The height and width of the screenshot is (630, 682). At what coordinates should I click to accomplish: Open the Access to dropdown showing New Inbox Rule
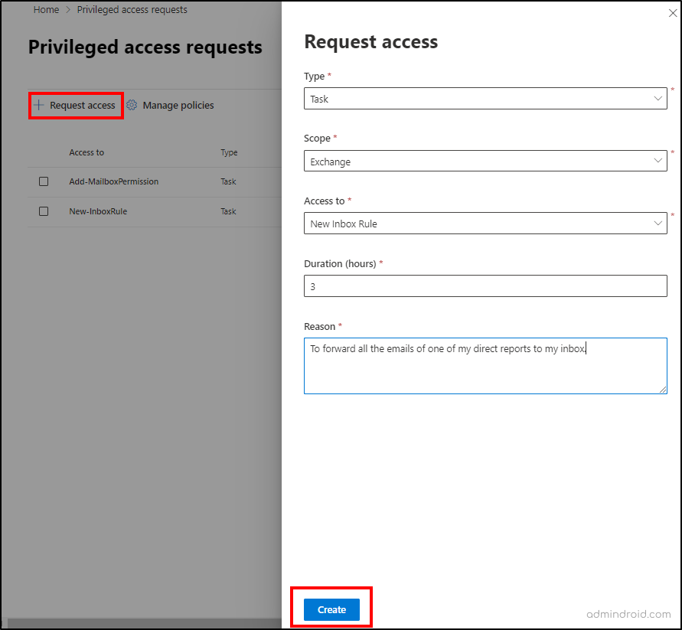pyautogui.click(x=485, y=223)
